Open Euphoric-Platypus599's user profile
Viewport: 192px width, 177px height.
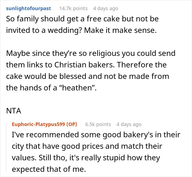[x=38, y=124]
